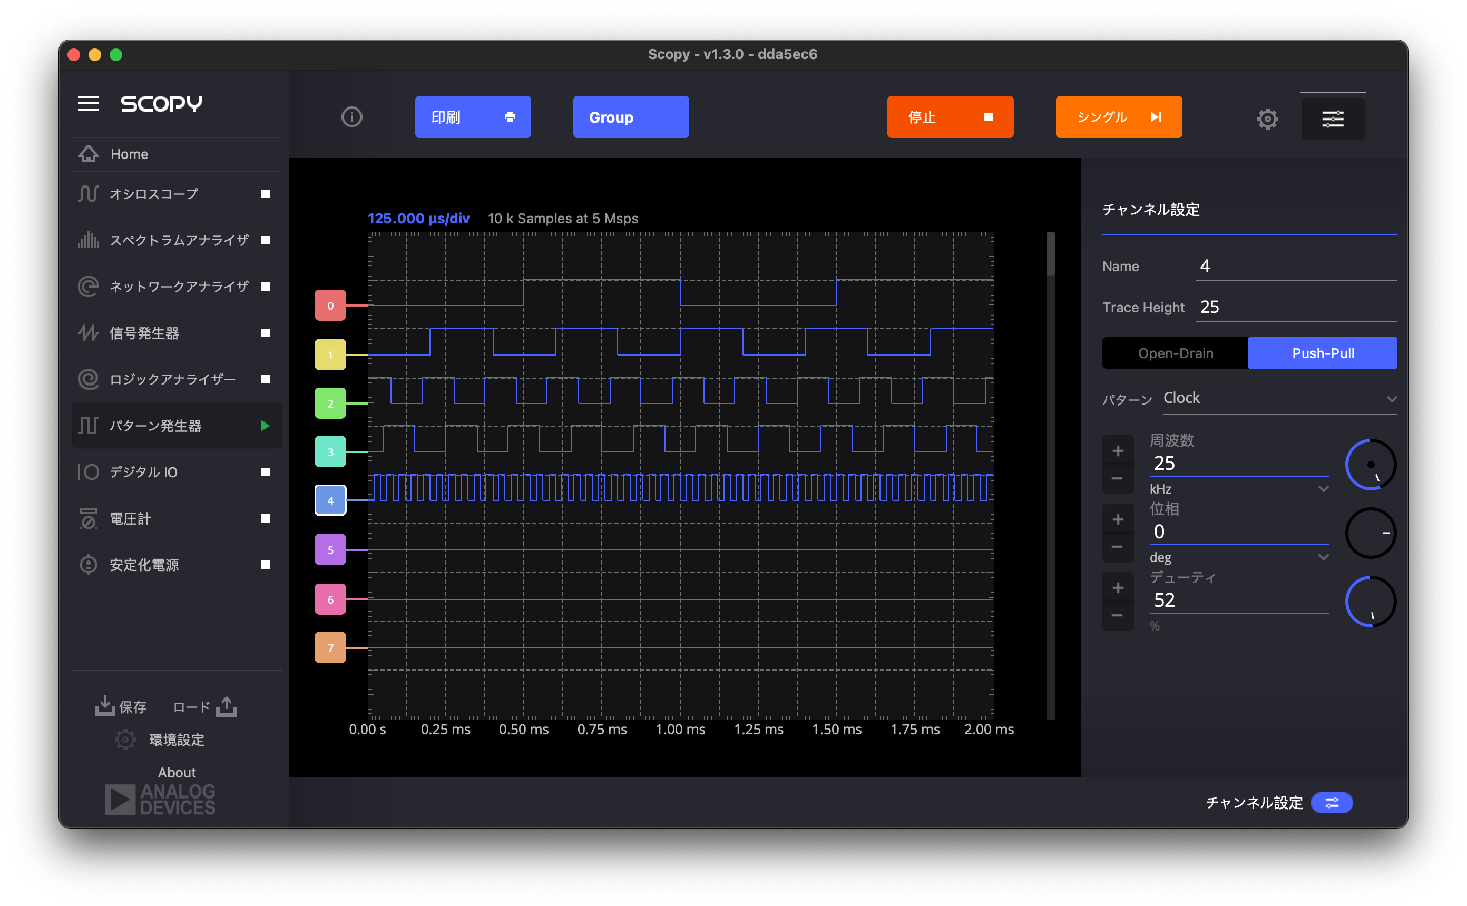Click the info icon in toolbar
This screenshot has height=906, width=1467.
(x=352, y=117)
